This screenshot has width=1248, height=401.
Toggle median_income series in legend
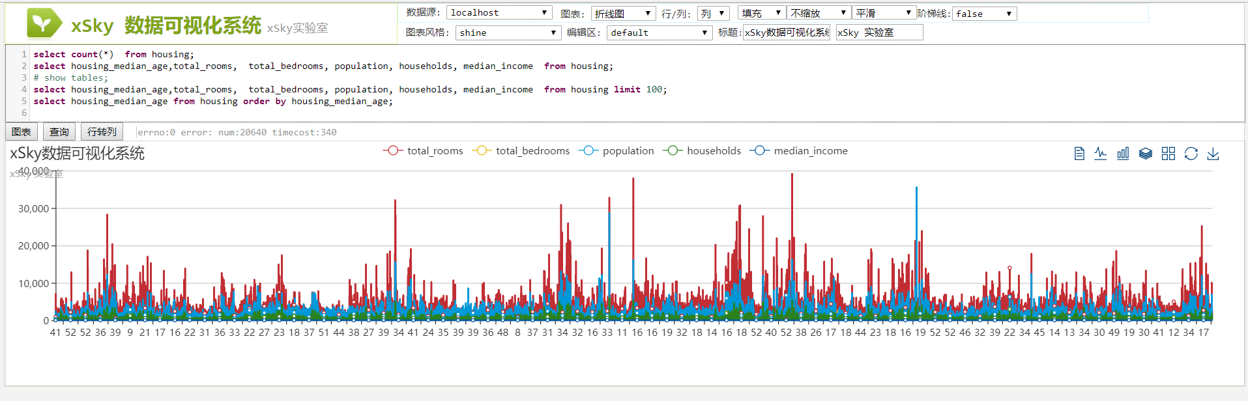(x=799, y=151)
